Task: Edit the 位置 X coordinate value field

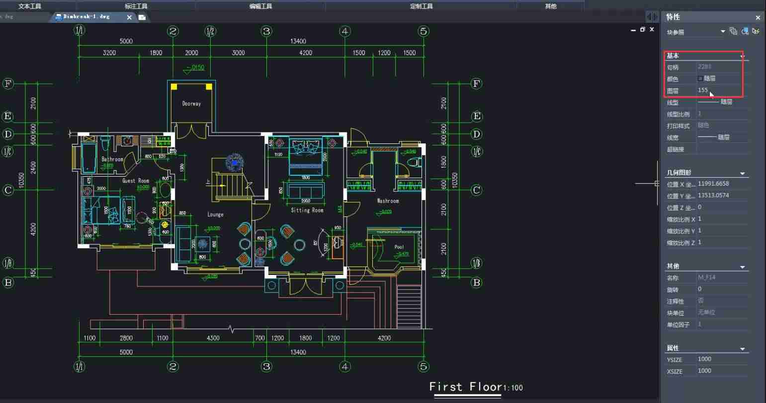Action: click(723, 184)
